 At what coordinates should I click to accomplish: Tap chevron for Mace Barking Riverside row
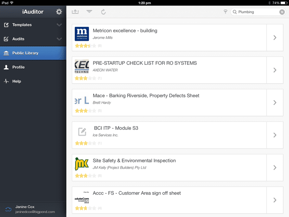(x=275, y=103)
